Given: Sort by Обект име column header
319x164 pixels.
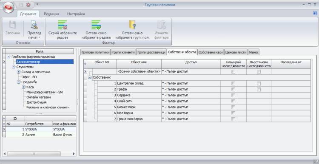Looking at the screenshot, I should [x=139, y=64].
